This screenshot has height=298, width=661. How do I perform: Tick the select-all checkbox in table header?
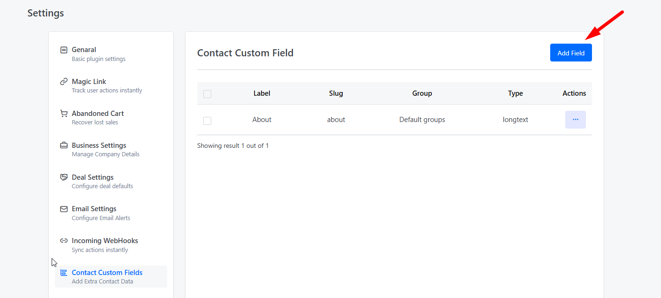207,94
